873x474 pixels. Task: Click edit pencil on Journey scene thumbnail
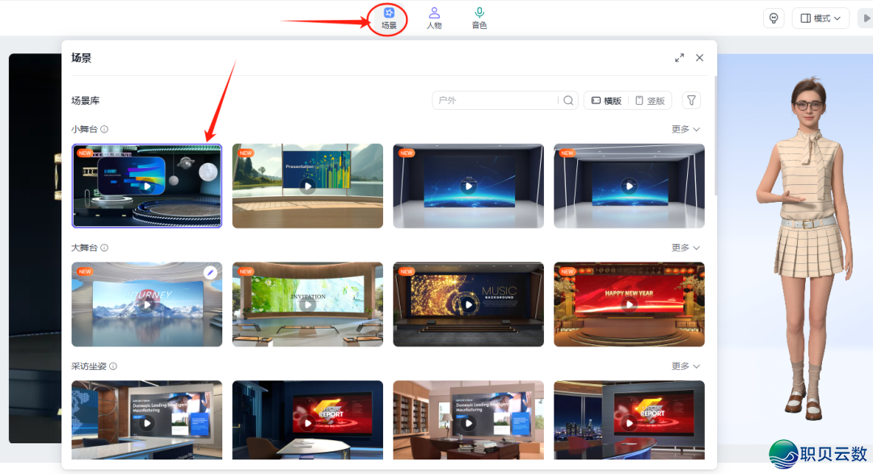coord(210,273)
